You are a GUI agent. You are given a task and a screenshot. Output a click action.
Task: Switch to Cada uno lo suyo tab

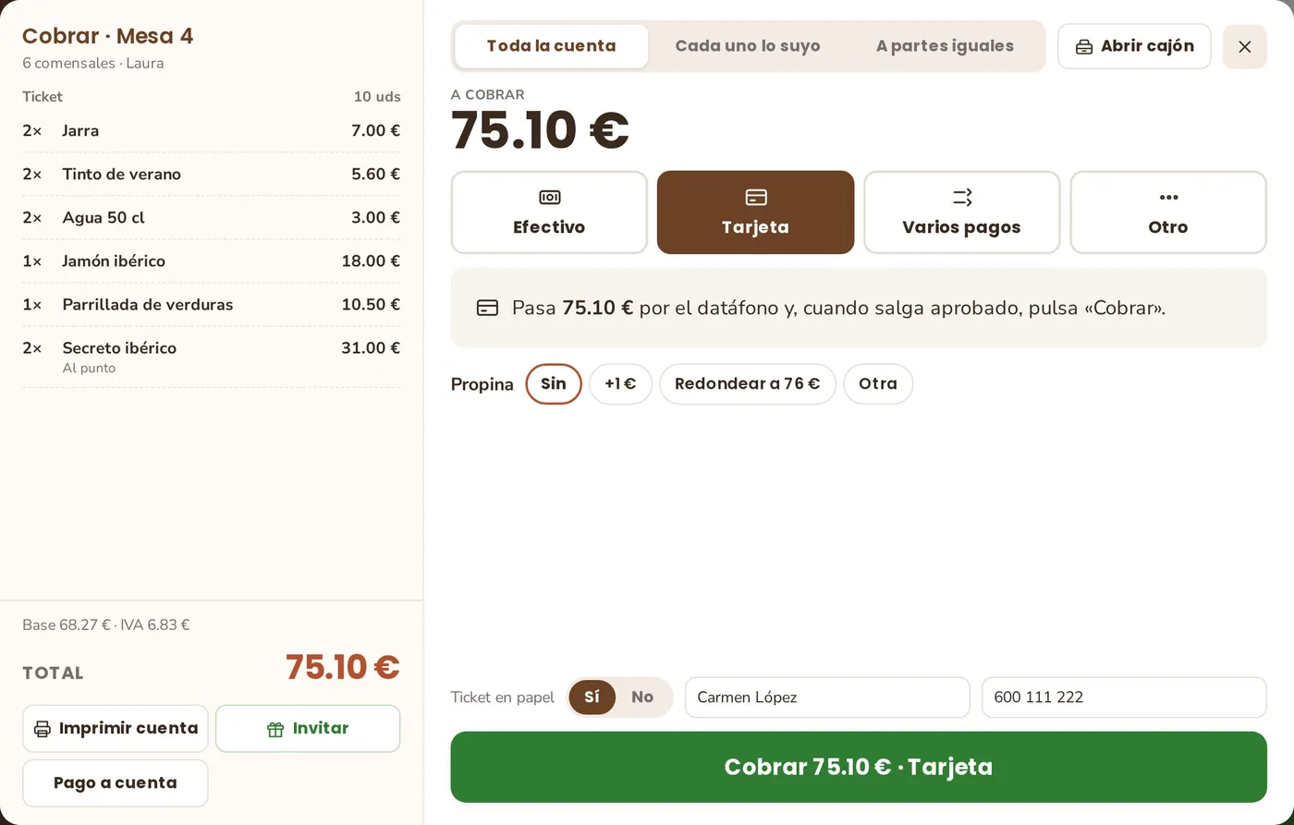[x=748, y=46]
